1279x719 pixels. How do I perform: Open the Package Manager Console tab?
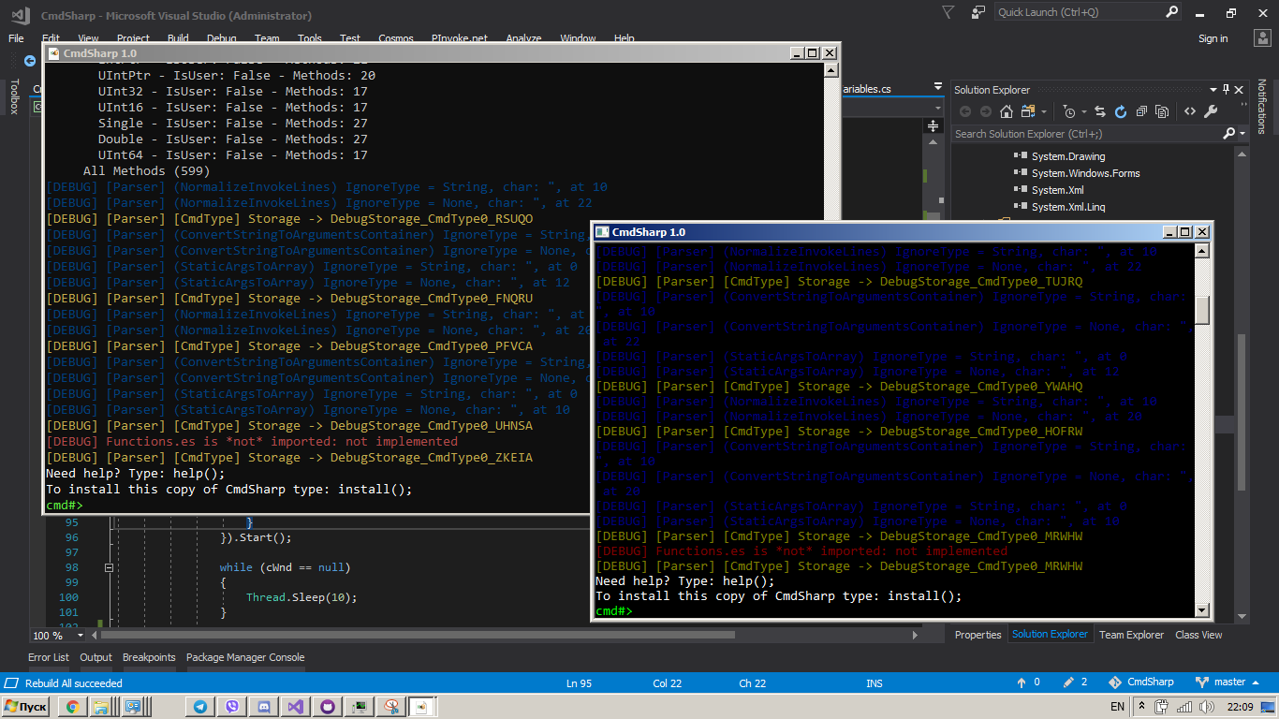[245, 657]
